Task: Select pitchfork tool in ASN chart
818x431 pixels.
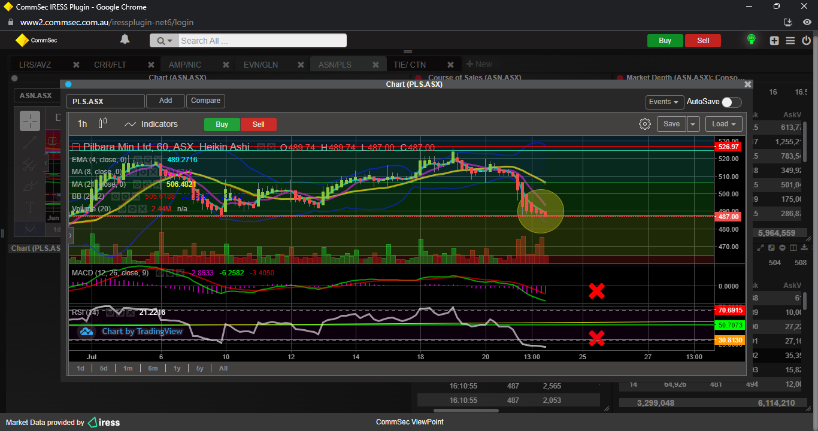Action: point(30,163)
